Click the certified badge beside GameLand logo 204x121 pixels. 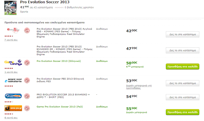(27, 63)
